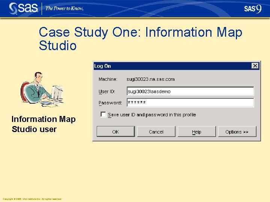Focus the Password input field

[190, 102]
